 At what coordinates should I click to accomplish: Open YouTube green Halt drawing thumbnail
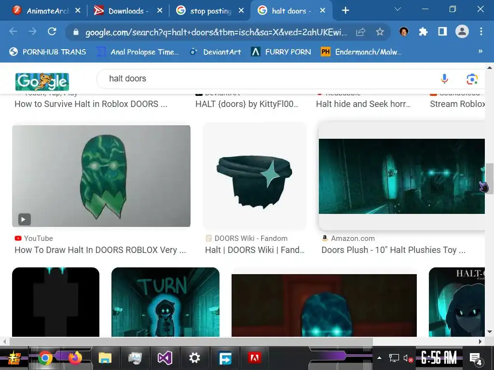[101, 176]
